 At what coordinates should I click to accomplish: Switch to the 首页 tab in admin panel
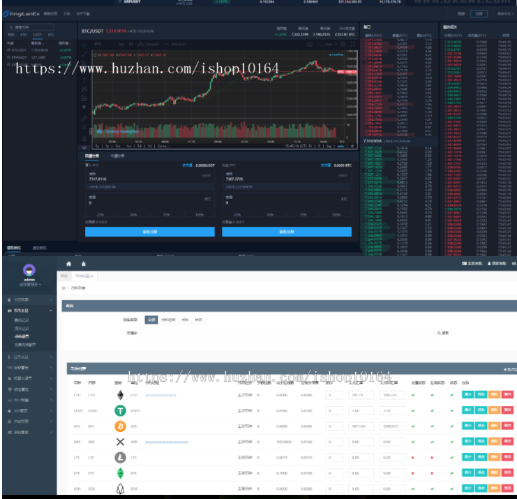(65, 276)
